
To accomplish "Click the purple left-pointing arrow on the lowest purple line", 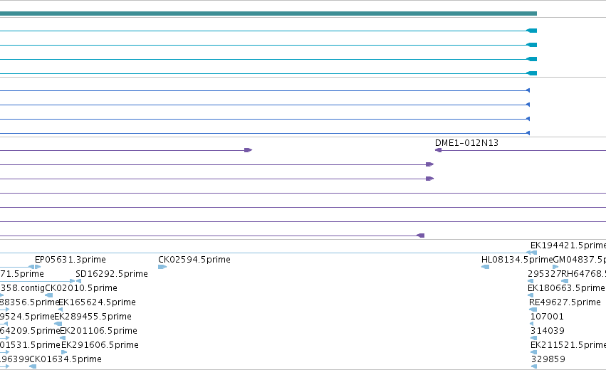I will [420, 236].
